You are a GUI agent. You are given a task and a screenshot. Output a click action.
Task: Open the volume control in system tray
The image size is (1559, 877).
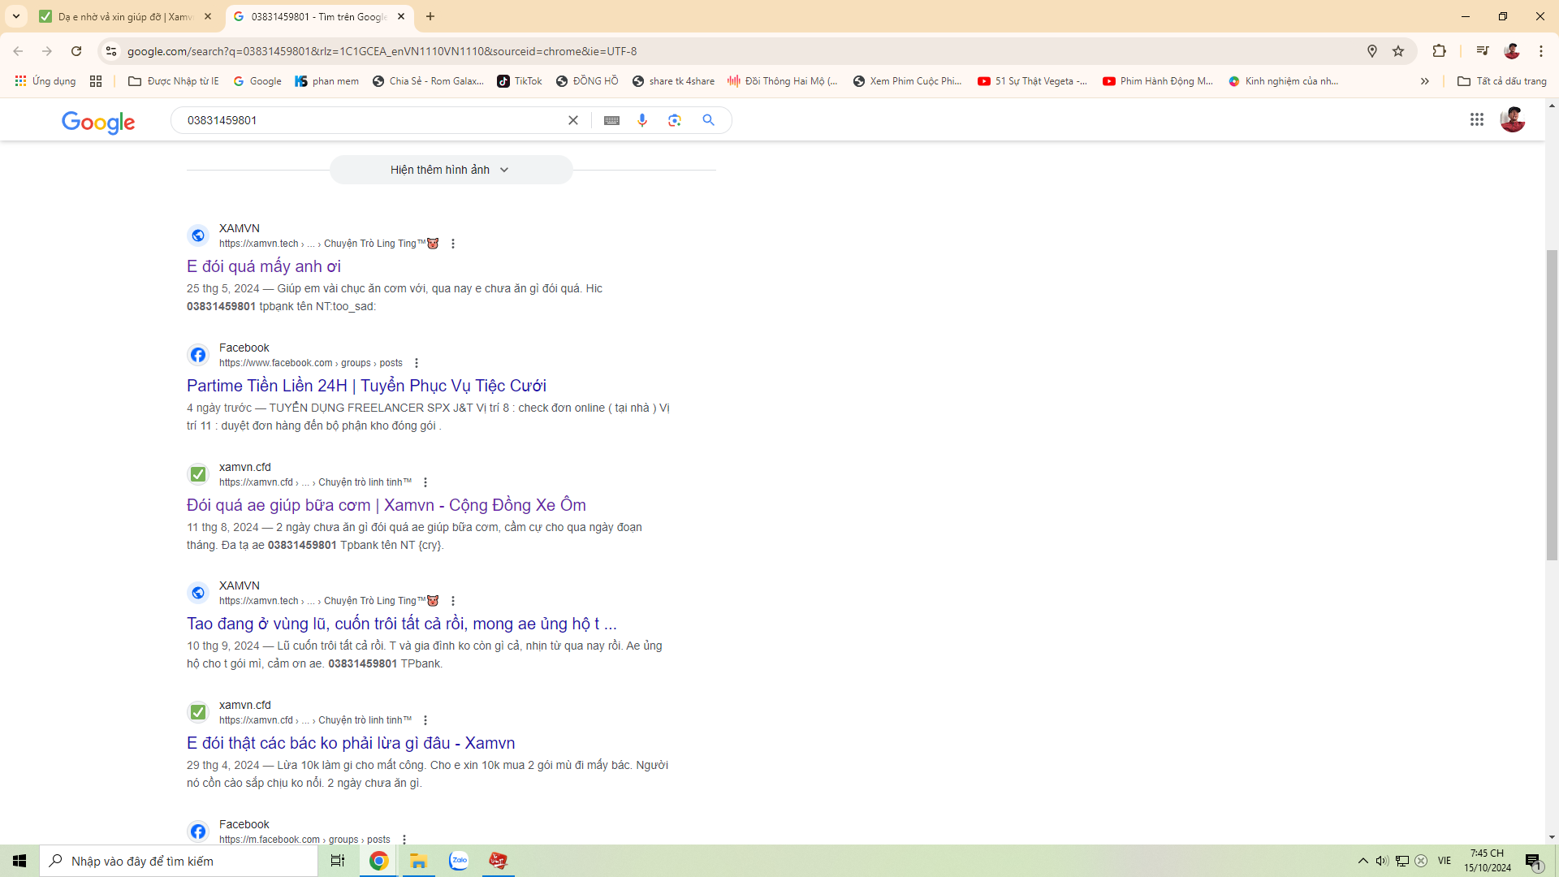click(x=1382, y=861)
